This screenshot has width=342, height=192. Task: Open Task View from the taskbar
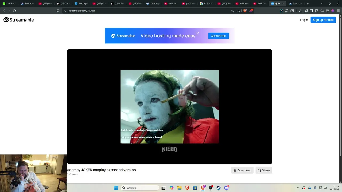pos(163,188)
